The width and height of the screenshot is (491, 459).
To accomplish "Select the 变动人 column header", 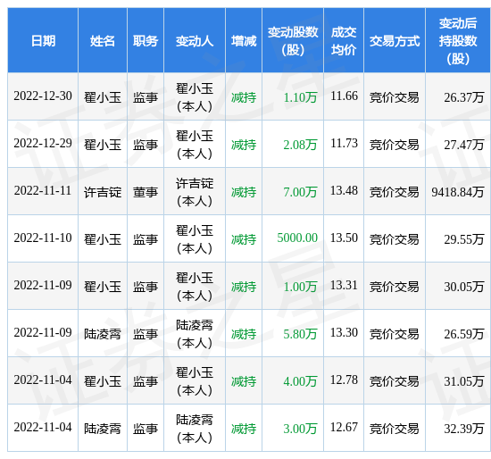I will coord(195,41).
